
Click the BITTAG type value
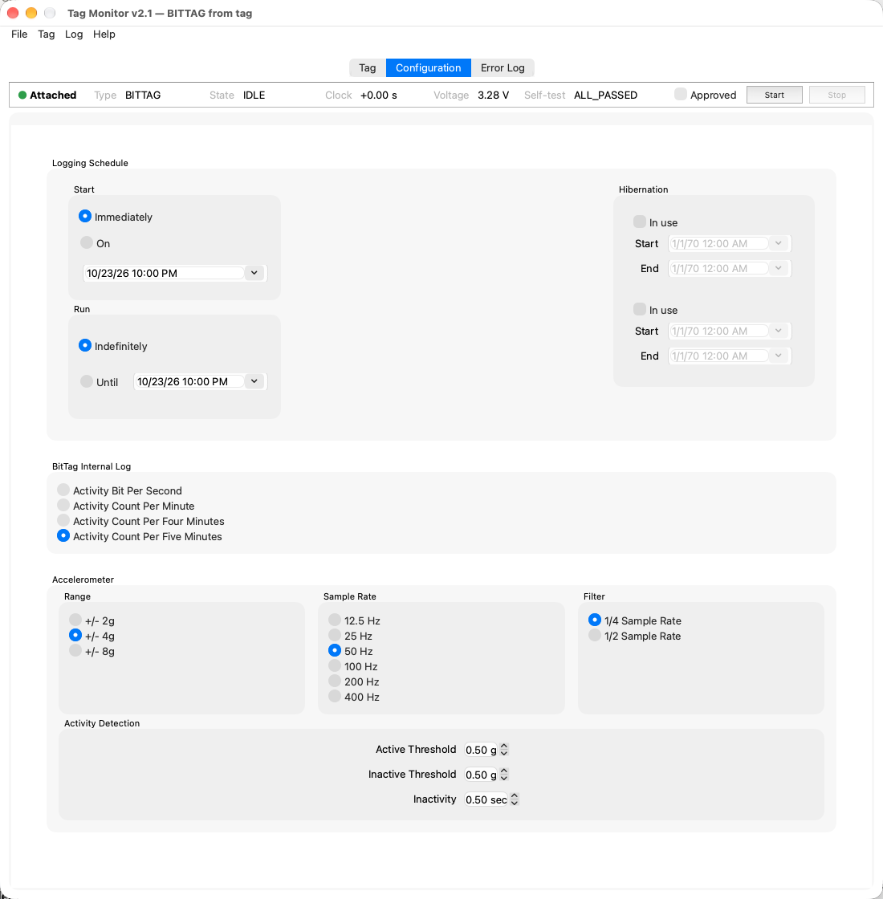[x=143, y=96]
